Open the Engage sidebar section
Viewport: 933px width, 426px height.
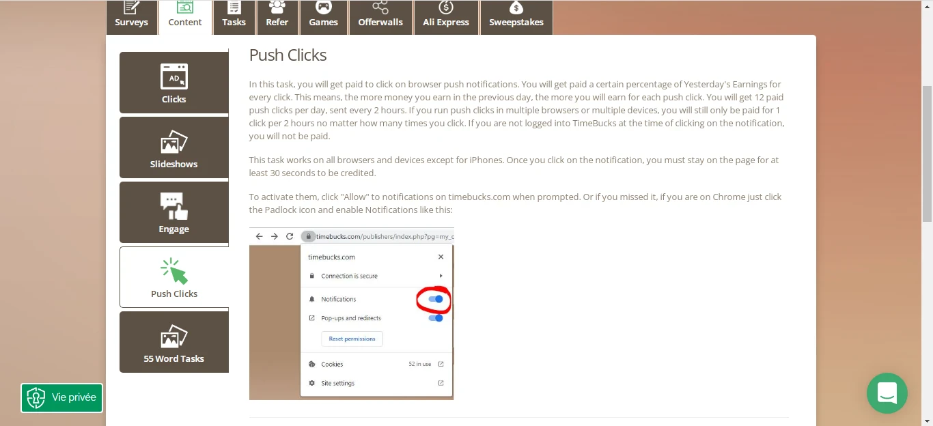pyautogui.click(x=174, y=212)
